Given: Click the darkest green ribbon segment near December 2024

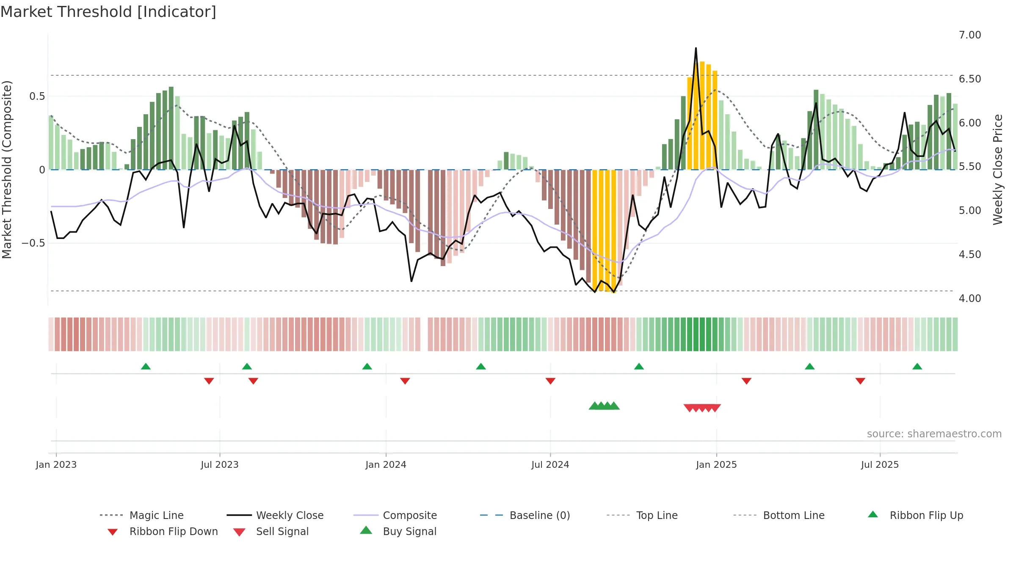Looking at the screenshot, I should (x=702, y=334).
